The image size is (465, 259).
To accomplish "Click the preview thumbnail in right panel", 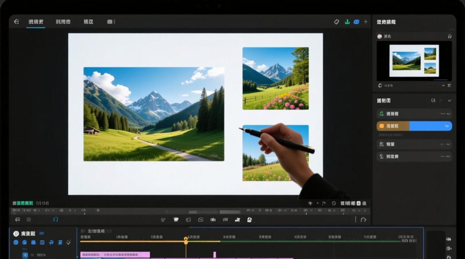I will [x=414, y=61].
